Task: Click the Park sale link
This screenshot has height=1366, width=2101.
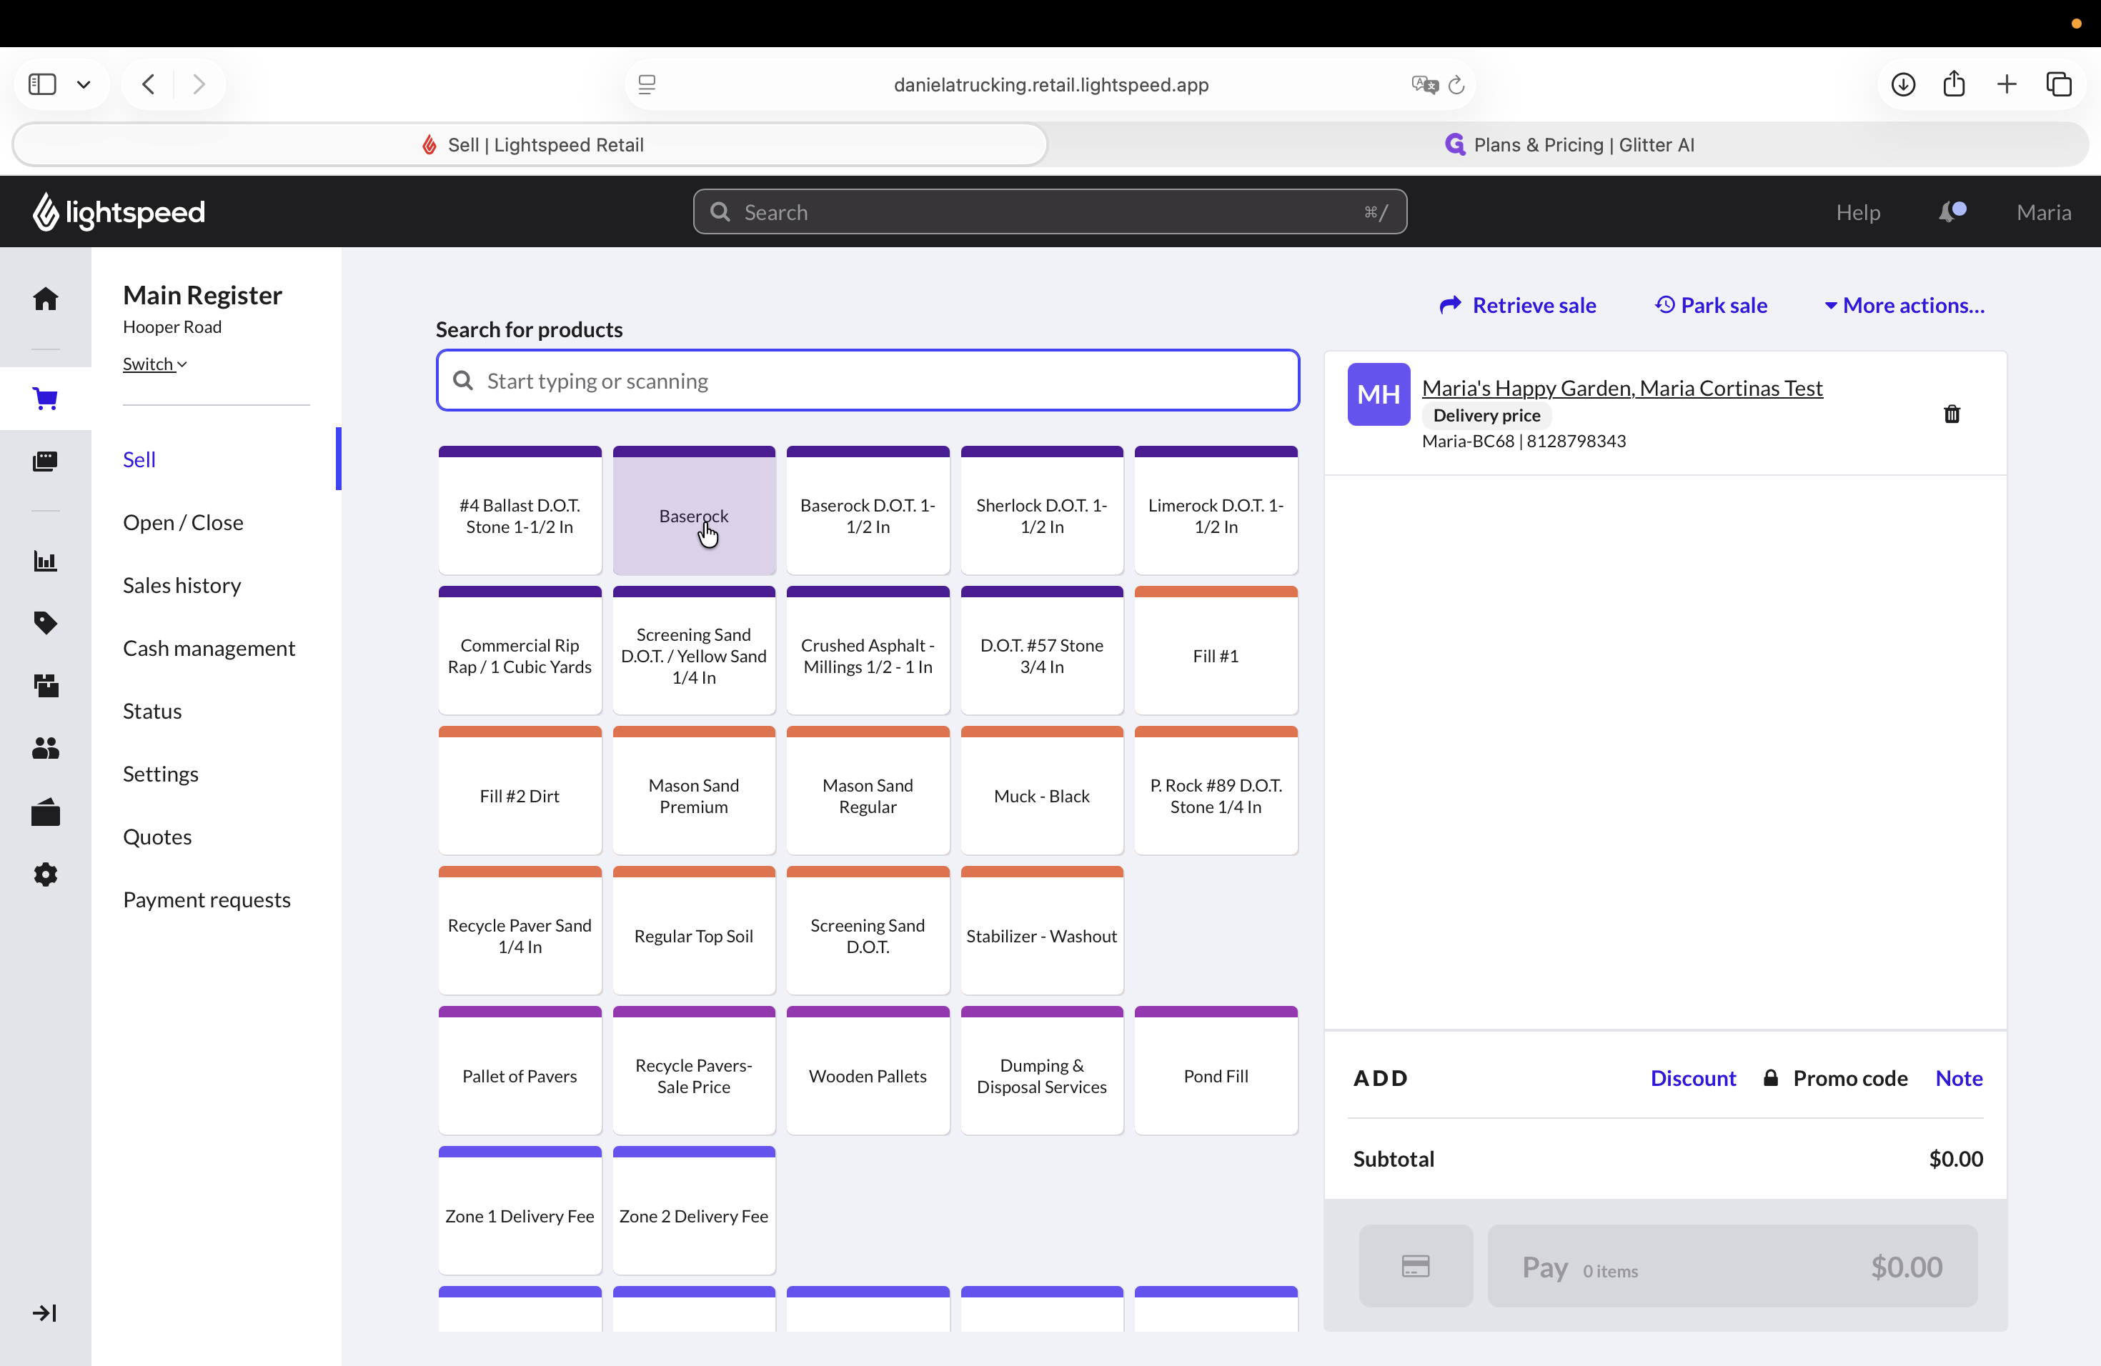Action: [x=1711, y=305]
